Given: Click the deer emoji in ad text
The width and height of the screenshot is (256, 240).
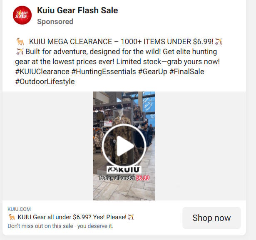Looking at the screenshot, I should pyautogui.click(x=20, y=42).
